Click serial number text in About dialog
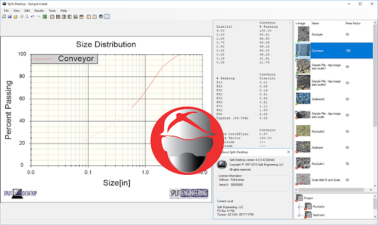The image size is (378, 225). pyautogui.click(x=231, y=185)
